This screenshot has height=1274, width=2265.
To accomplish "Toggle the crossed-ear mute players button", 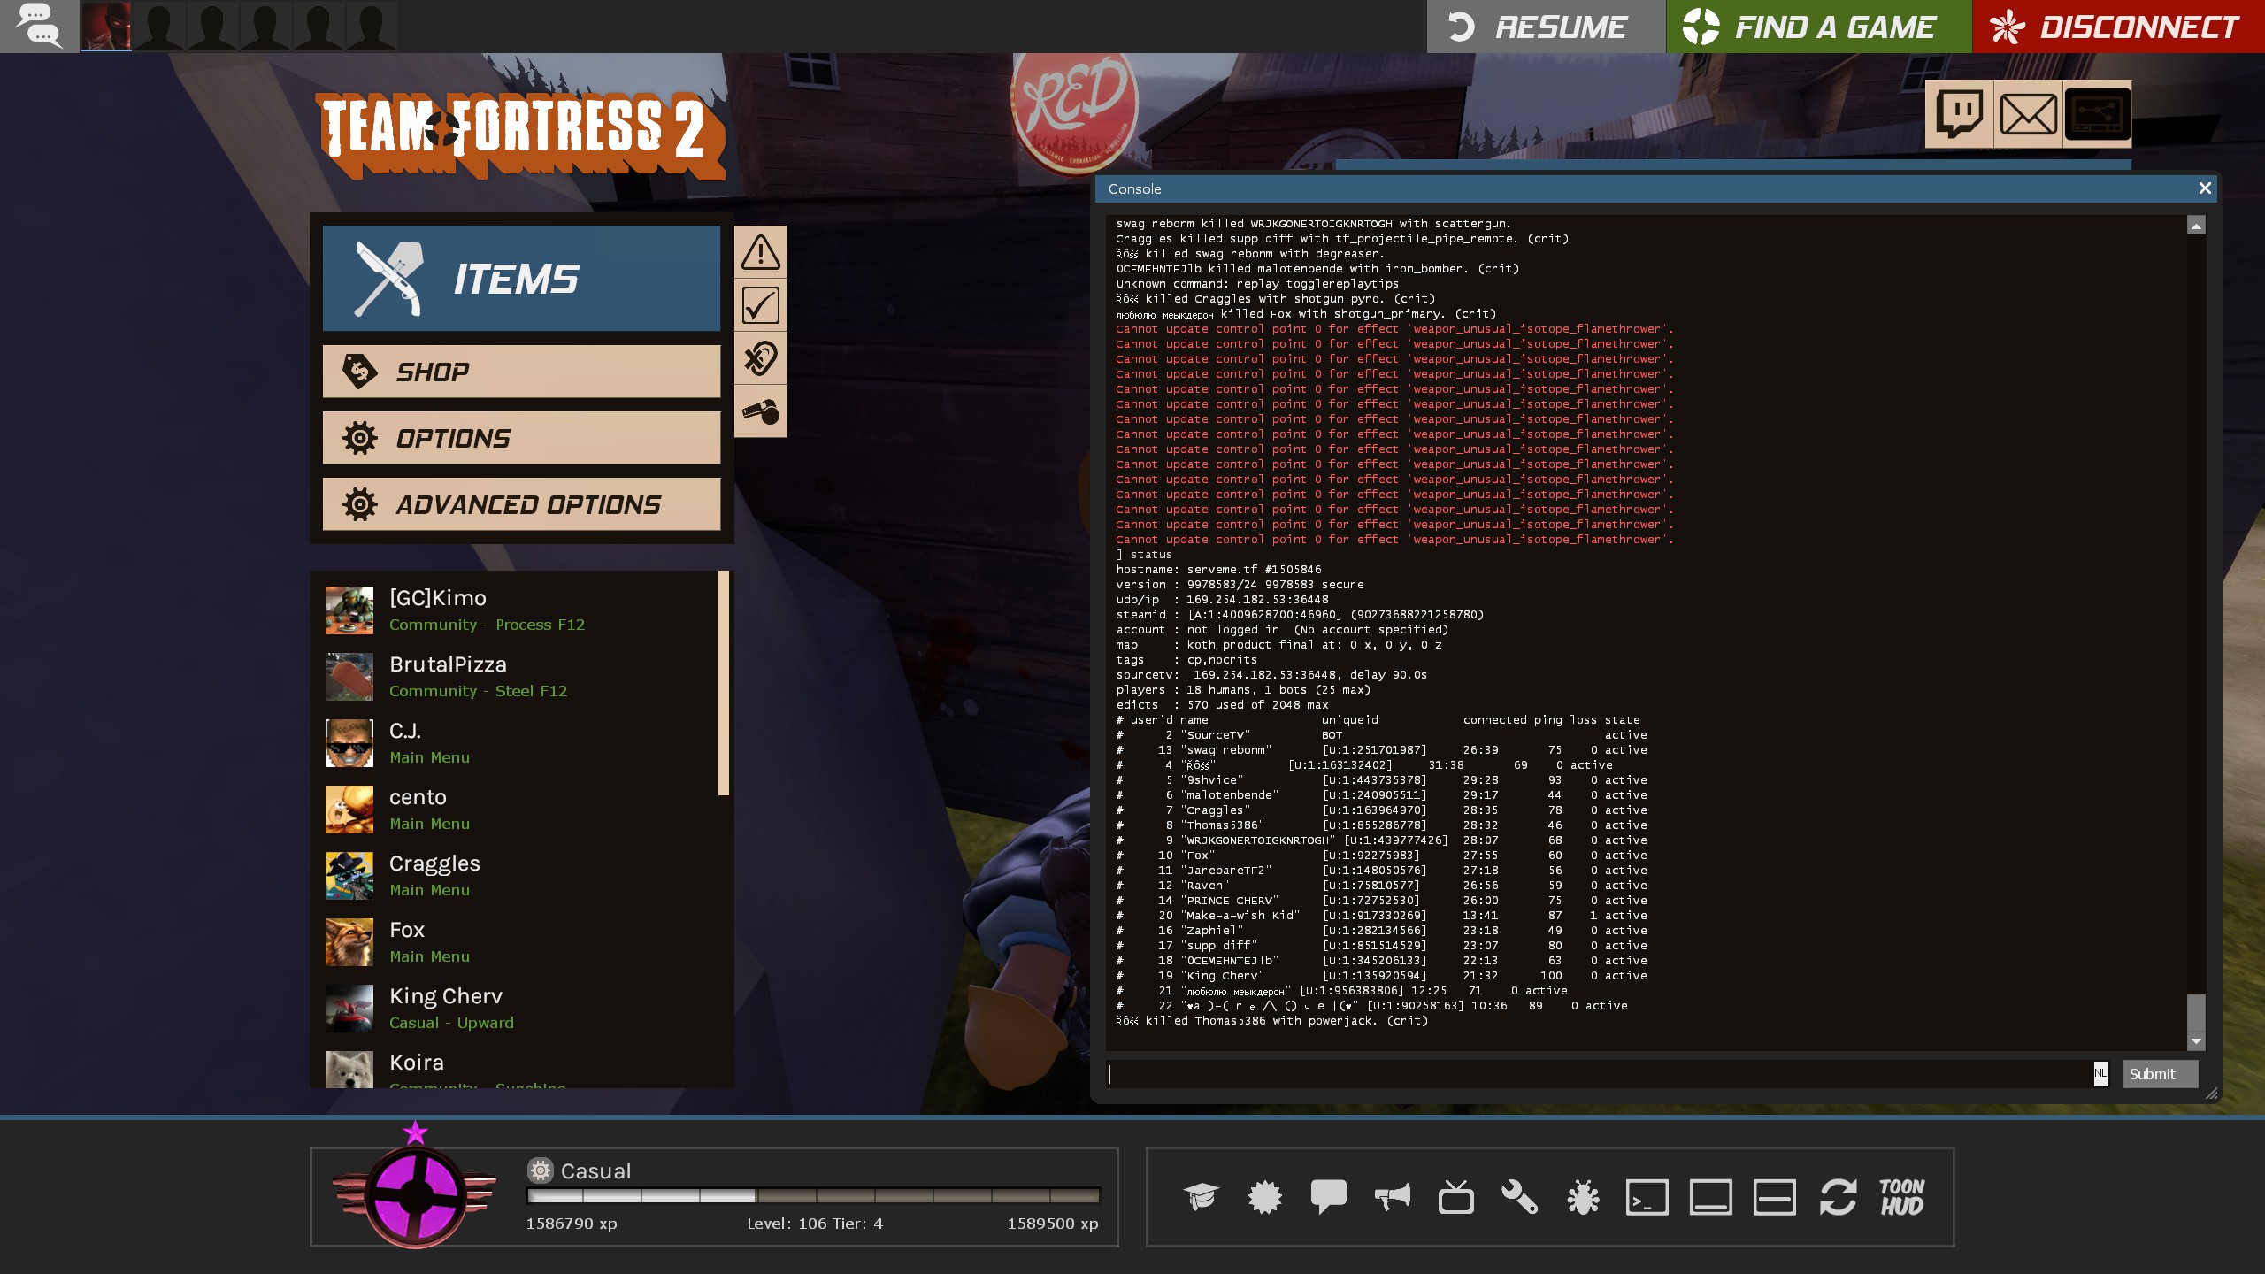I will click(x=760, y=358).
